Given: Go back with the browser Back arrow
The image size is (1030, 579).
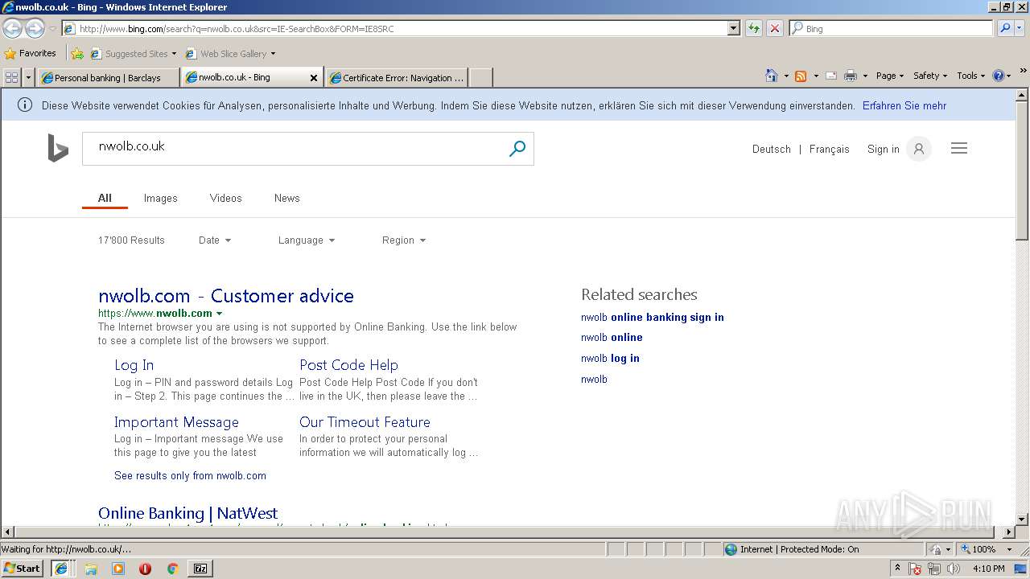Looking at the screenshot, I should (12, 28).
